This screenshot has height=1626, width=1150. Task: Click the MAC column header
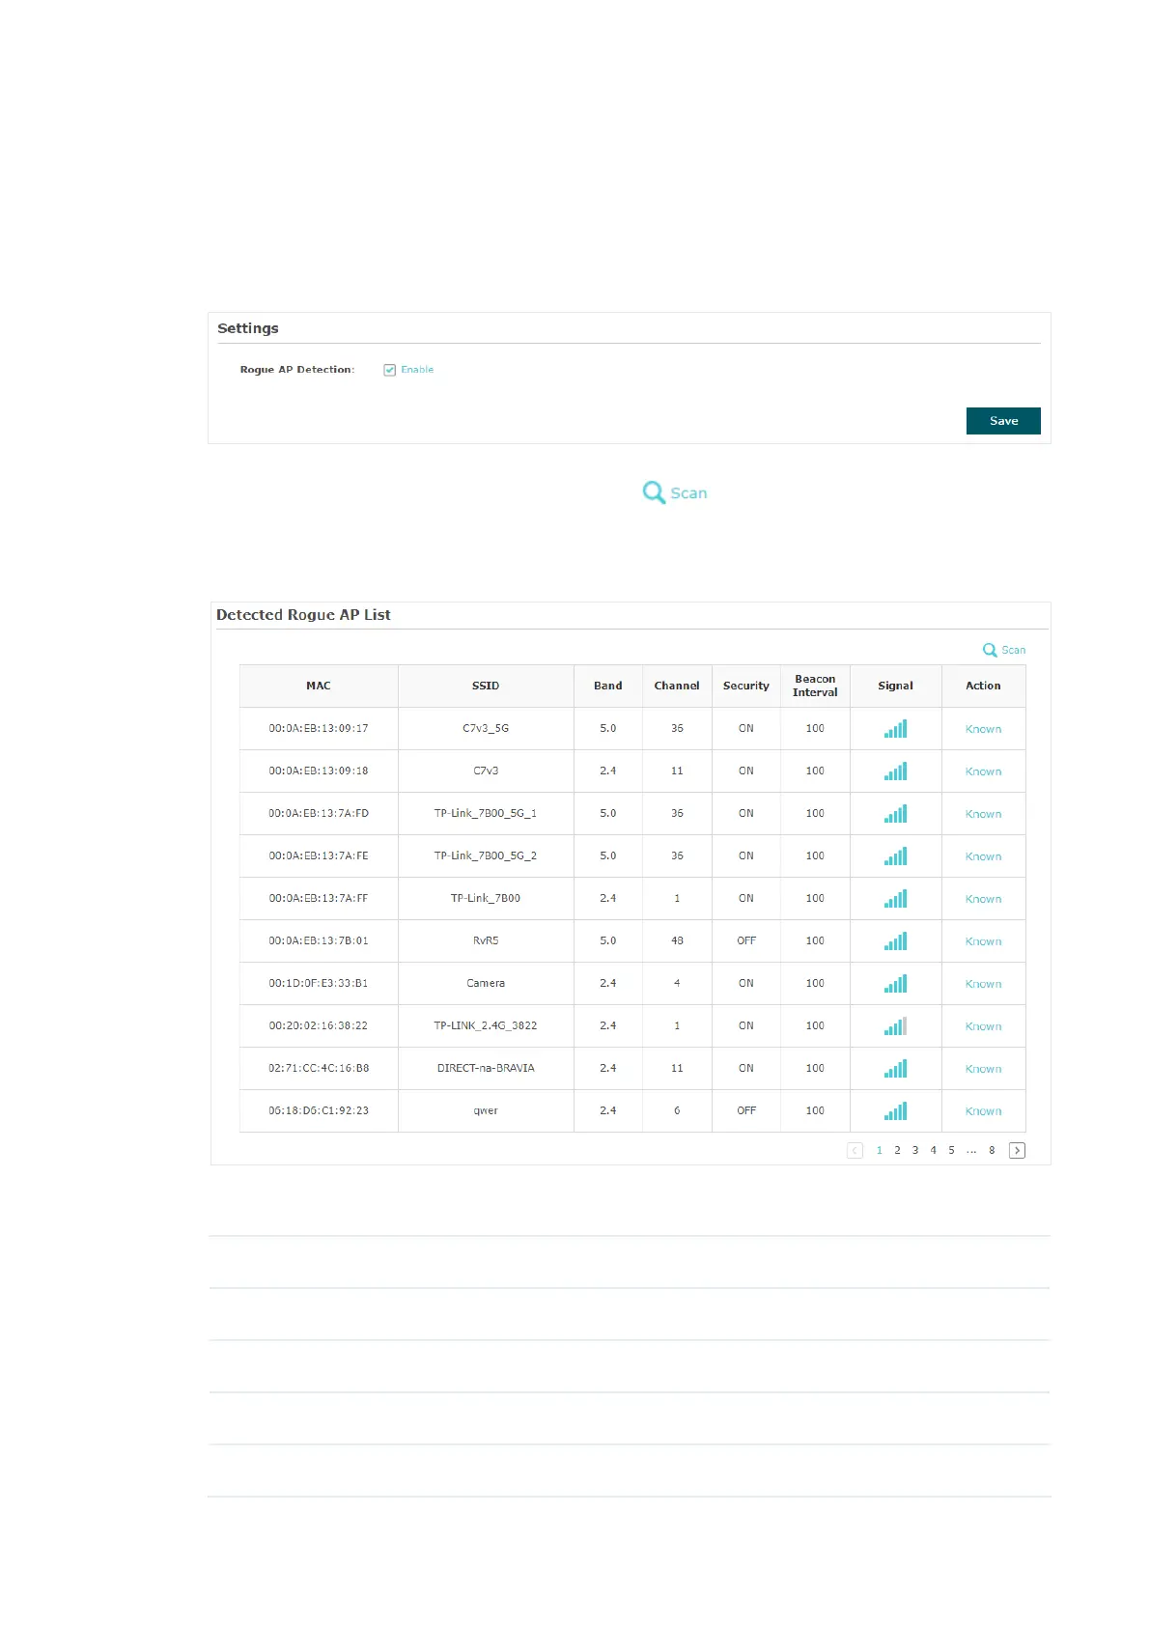[x=319, y=686]
